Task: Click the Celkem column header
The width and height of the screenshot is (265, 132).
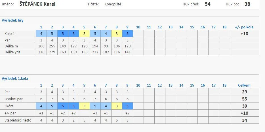Action: coord(244,85)
